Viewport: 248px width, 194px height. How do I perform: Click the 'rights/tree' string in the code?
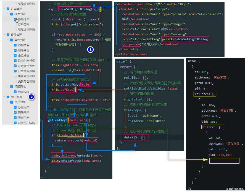pyautogui.click(x=90, y=24)
